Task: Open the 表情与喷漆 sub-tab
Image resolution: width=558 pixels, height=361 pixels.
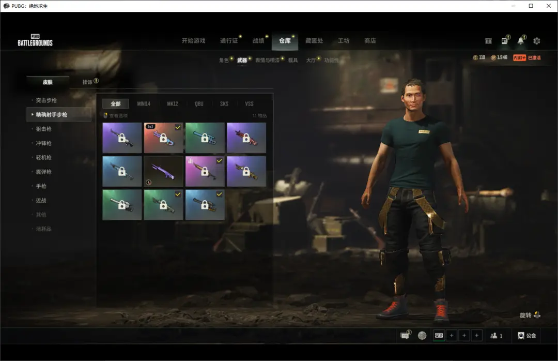Action: [267, 60]
